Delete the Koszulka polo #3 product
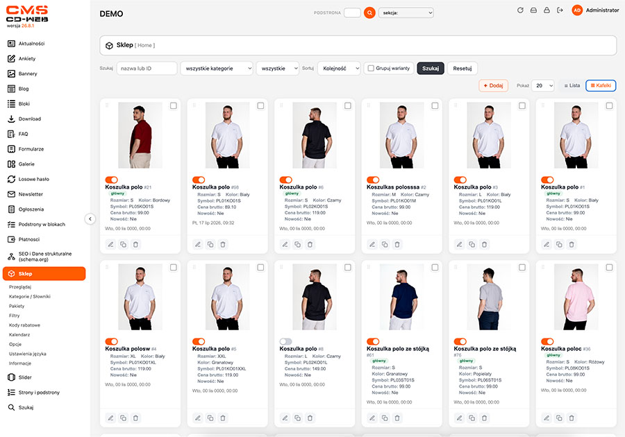Image resolution: width=625 pixels, height=437 pixels. pos(484,244)
